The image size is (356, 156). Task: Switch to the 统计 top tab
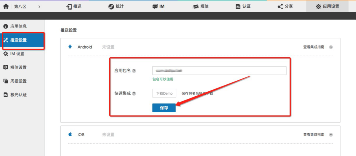coord(116,6)
